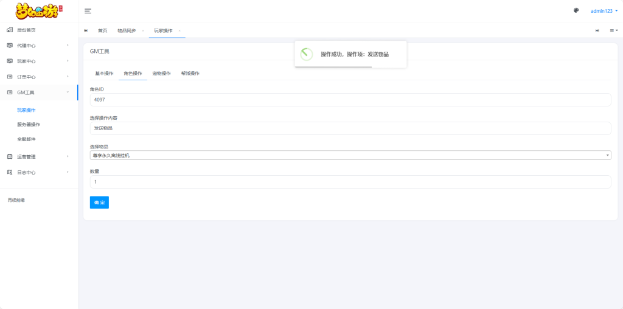Close the 物品同步 tab
Viewport: 623px width, 309px height.
tap(142, 30)
